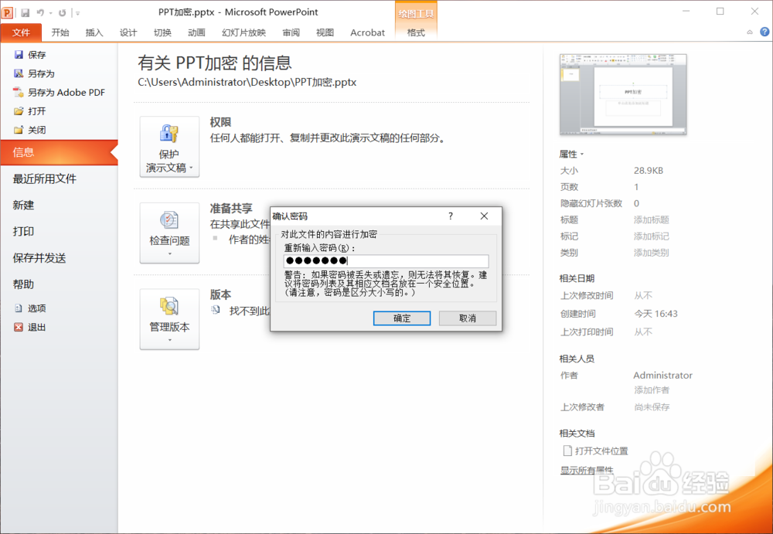Open the 帮助 section
The height and width of the screenshot is (534, 773).
click(24, 284)
